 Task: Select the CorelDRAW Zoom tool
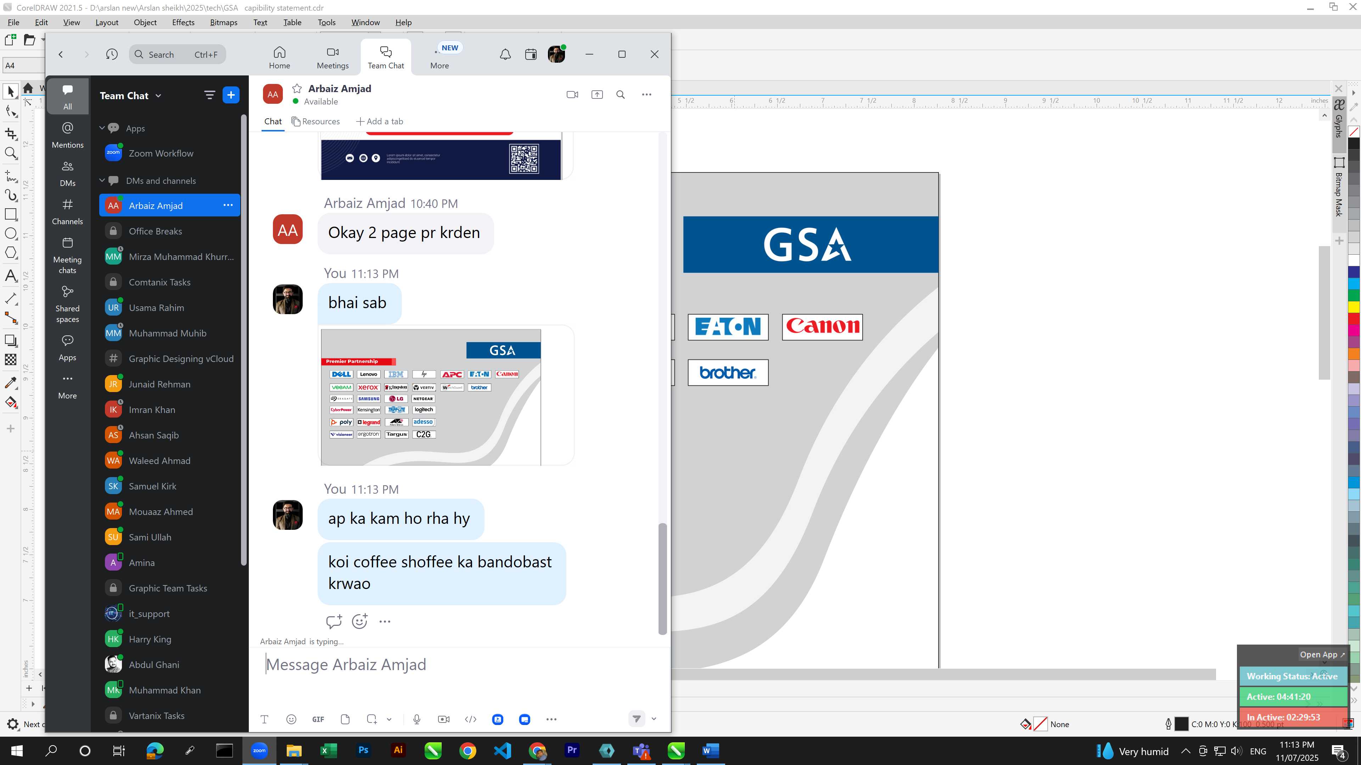tap(11, 154)
